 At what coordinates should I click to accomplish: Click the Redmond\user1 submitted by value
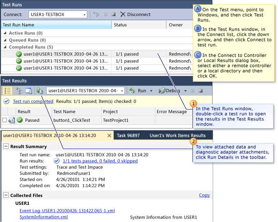click(74, 173)
